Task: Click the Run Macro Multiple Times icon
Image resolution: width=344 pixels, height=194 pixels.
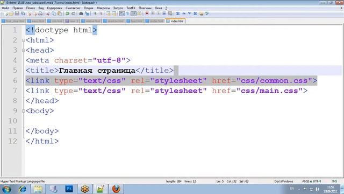Action: pyautogui.click(x=164, y=13)
